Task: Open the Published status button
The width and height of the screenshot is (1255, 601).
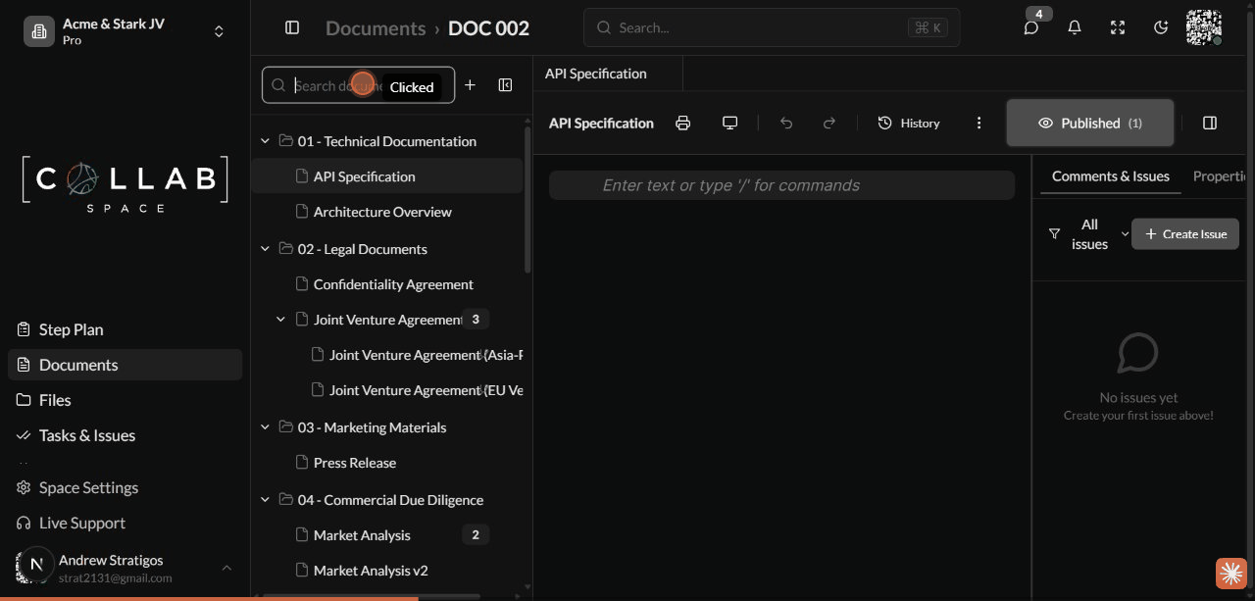Action: [x=1089, y=123]
